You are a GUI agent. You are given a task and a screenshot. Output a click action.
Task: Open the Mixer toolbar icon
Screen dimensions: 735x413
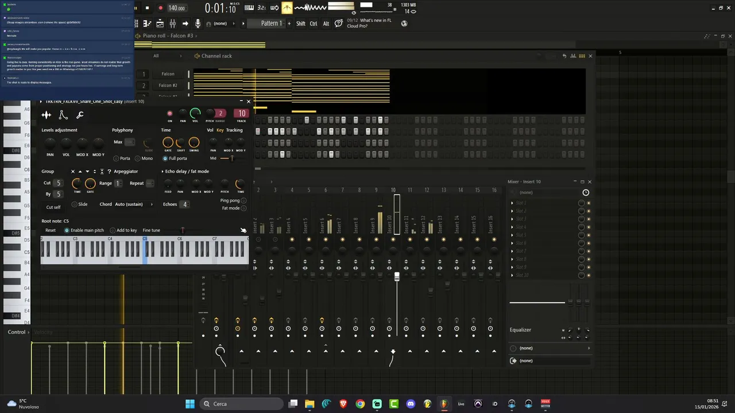click(x=172, y=24)
